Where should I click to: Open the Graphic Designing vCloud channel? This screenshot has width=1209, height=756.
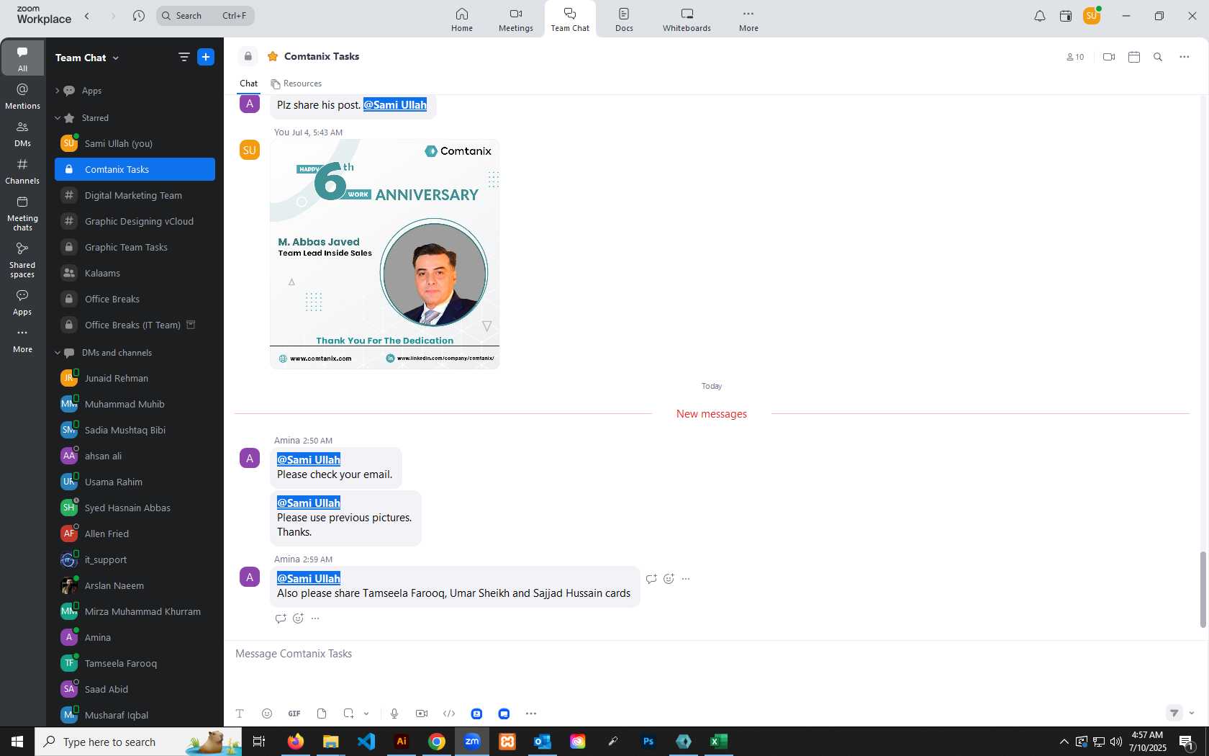coord(135,221)
